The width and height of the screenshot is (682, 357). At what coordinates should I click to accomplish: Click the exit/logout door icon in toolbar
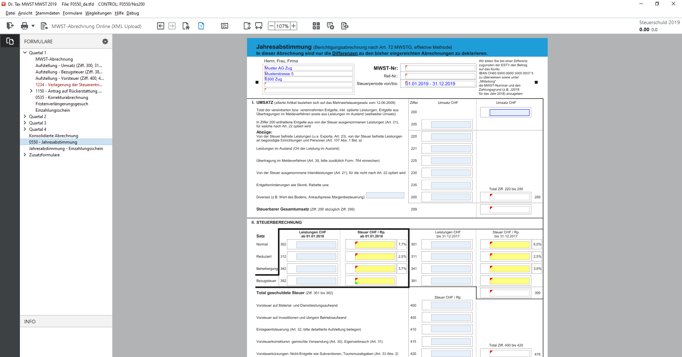pos(10,26)
